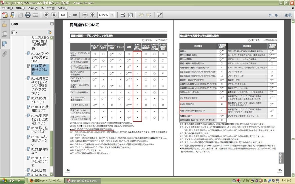Screen dimensions: 295x184
Task: Open the ツール (Tools) pane
Action: (273, 15)
